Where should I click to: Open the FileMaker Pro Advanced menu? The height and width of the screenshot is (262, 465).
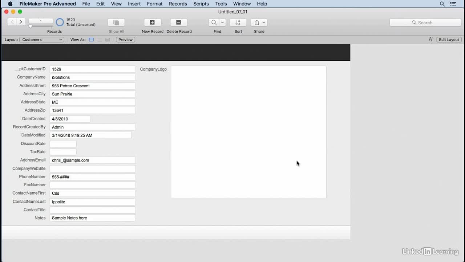coord(48,4)
